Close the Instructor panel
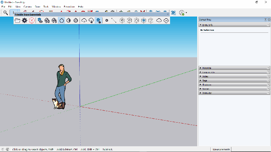Screen dimensions: 271x152 268,93
